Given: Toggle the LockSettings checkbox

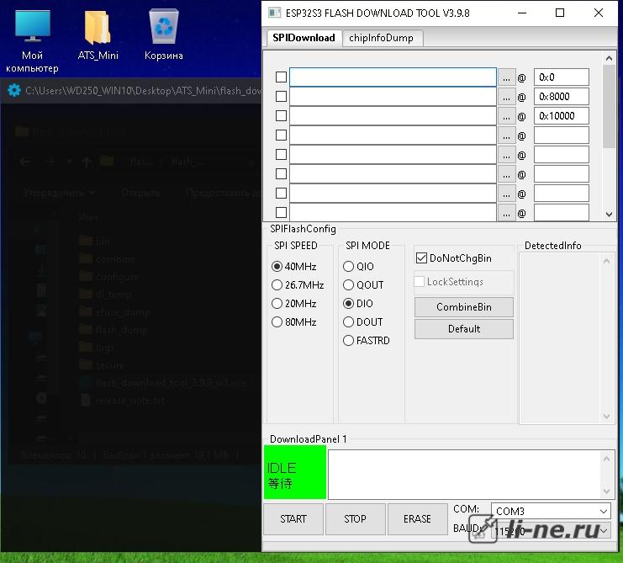Looking at the screenshot, I should click(420, 282).
